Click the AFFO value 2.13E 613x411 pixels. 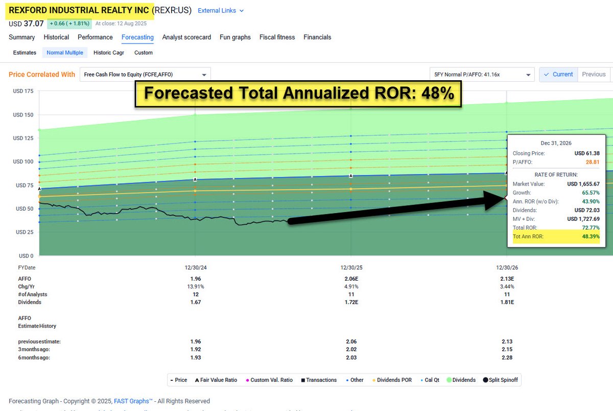click(x=507, y=279)
